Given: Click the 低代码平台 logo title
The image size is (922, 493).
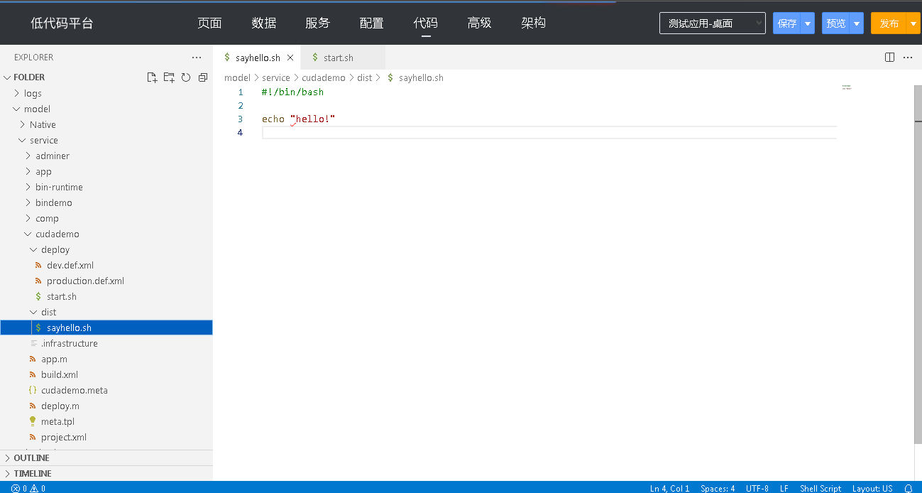Looking at the screenshot, I should (62, 23).
